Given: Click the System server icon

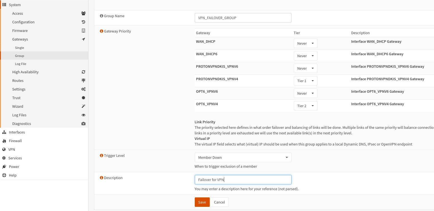Looking at the screenshot, I should 4,5.
